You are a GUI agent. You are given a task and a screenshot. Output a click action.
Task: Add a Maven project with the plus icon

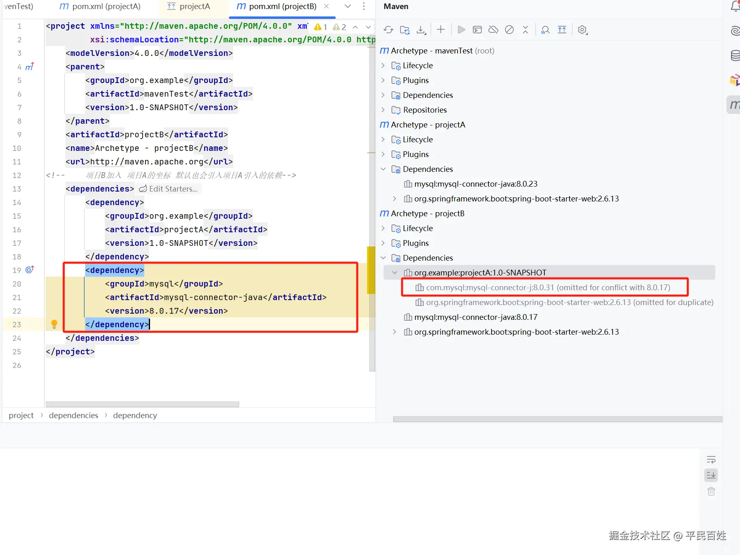pos(441,30)
